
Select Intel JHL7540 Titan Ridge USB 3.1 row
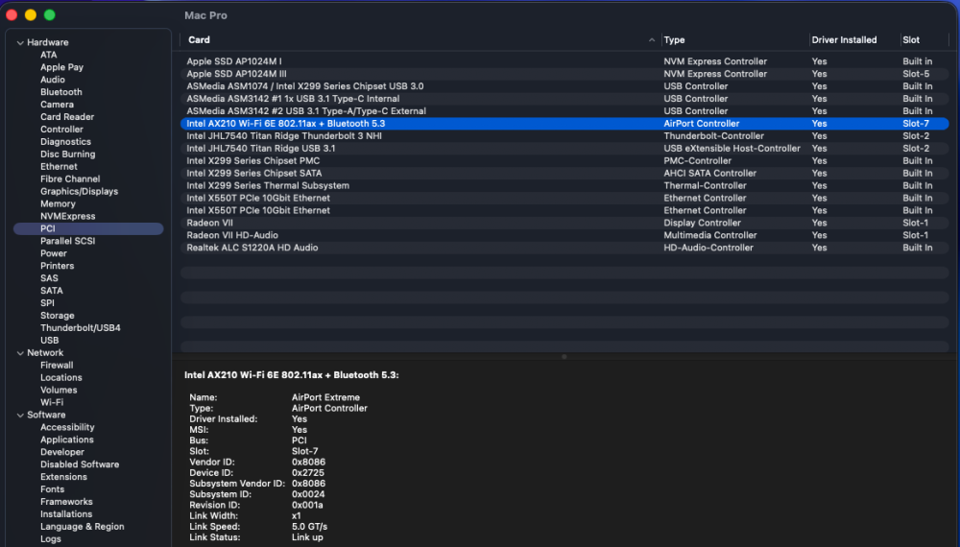(x=564, y=149)
